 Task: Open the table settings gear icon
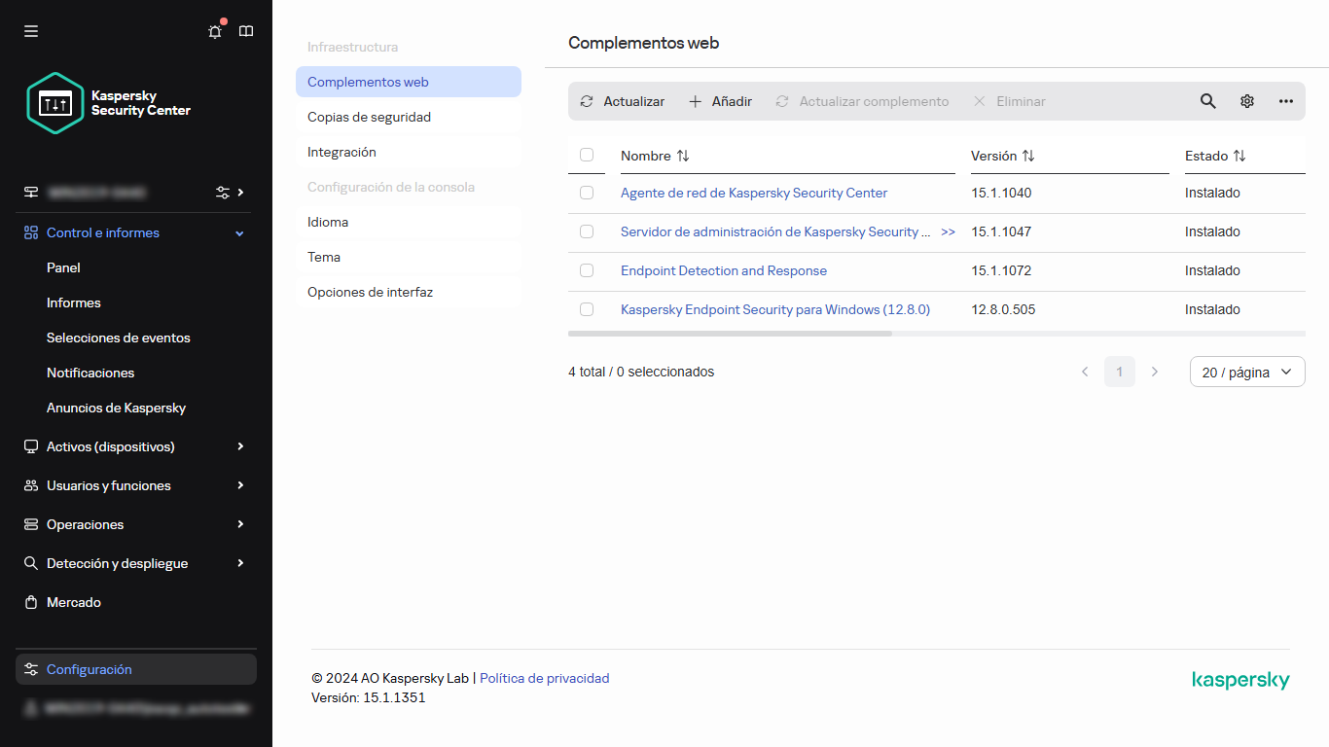(x=1246, y=101)
